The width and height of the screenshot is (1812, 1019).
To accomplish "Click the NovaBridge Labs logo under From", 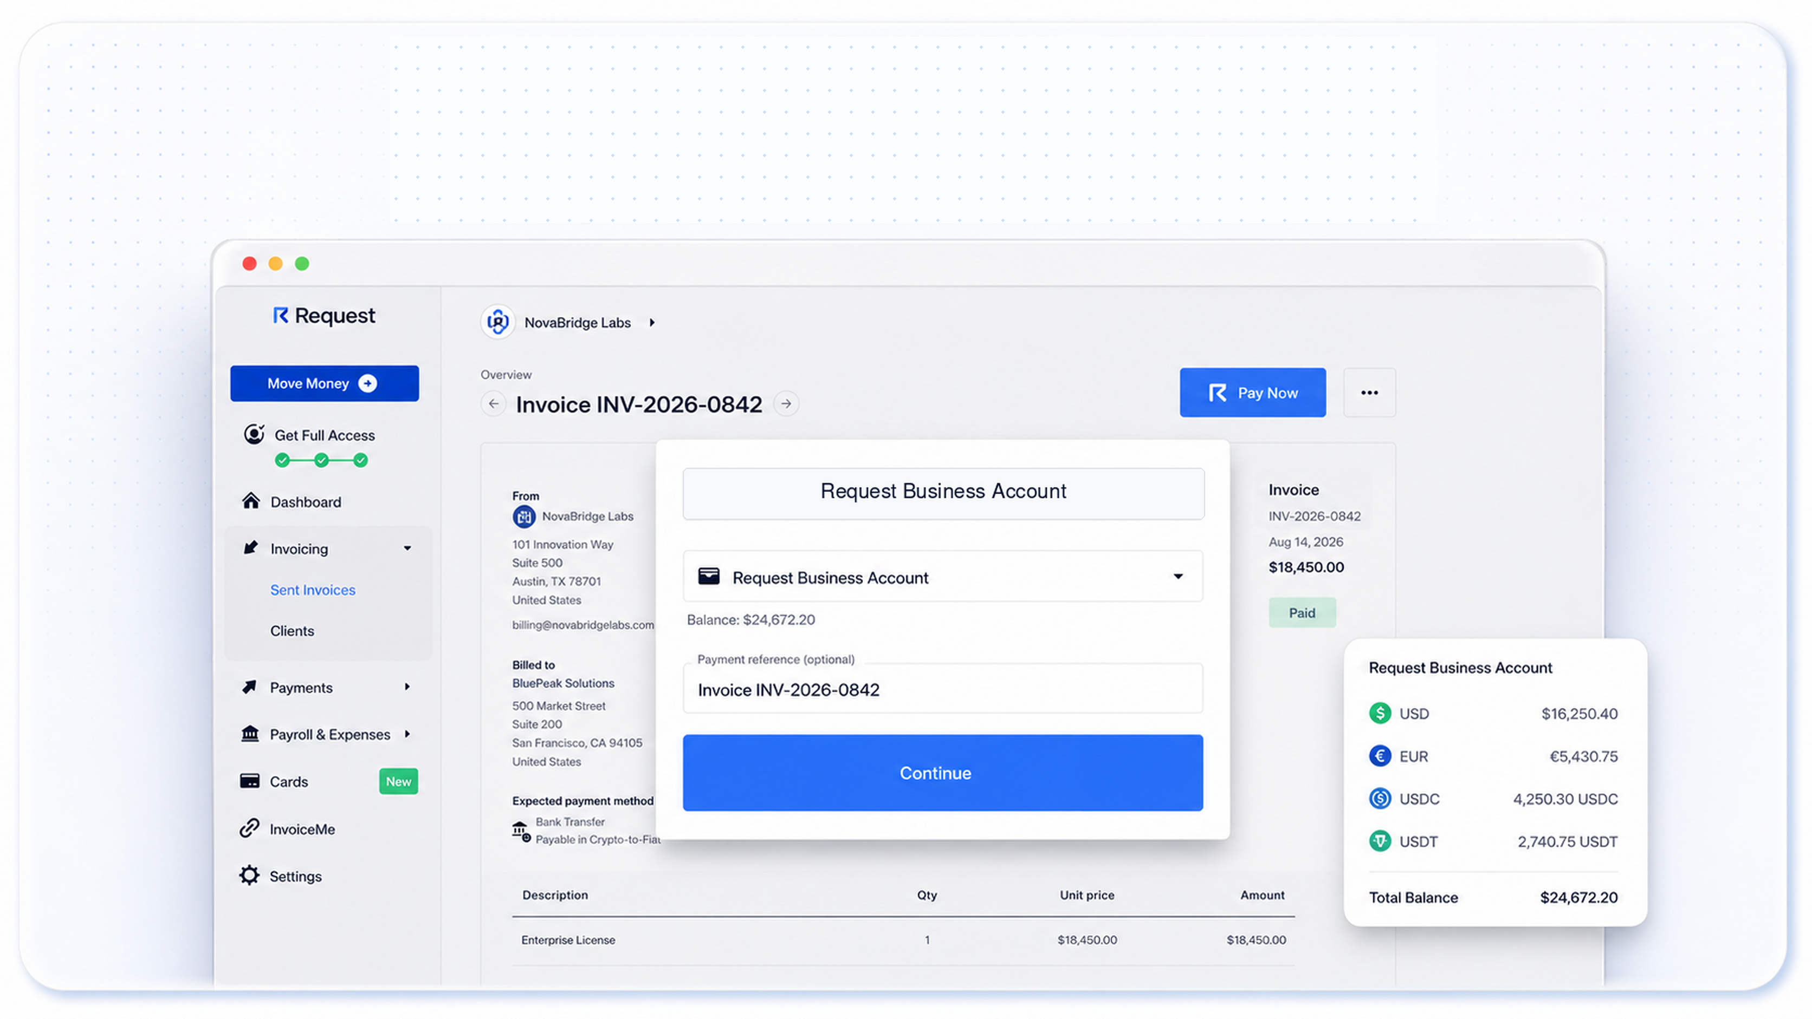I will coord(524,517).
